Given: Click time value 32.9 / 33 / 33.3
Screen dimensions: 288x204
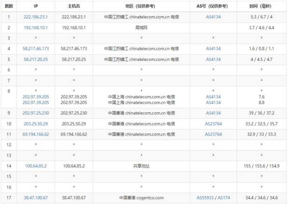Looking at the screenshot, I should tap(261, 134).
